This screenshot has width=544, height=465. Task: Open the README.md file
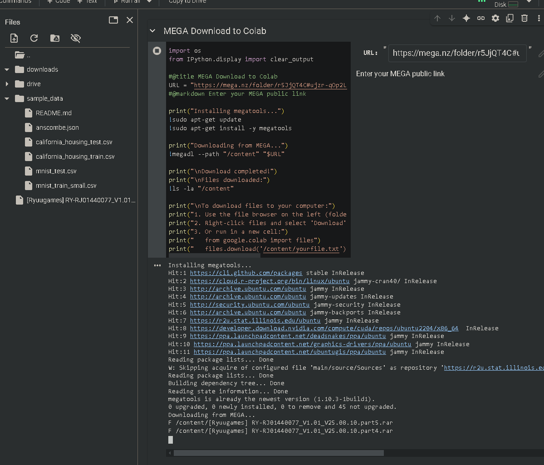[54, 113]
